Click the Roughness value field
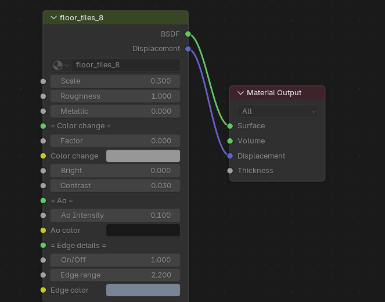 pos(115,96)
